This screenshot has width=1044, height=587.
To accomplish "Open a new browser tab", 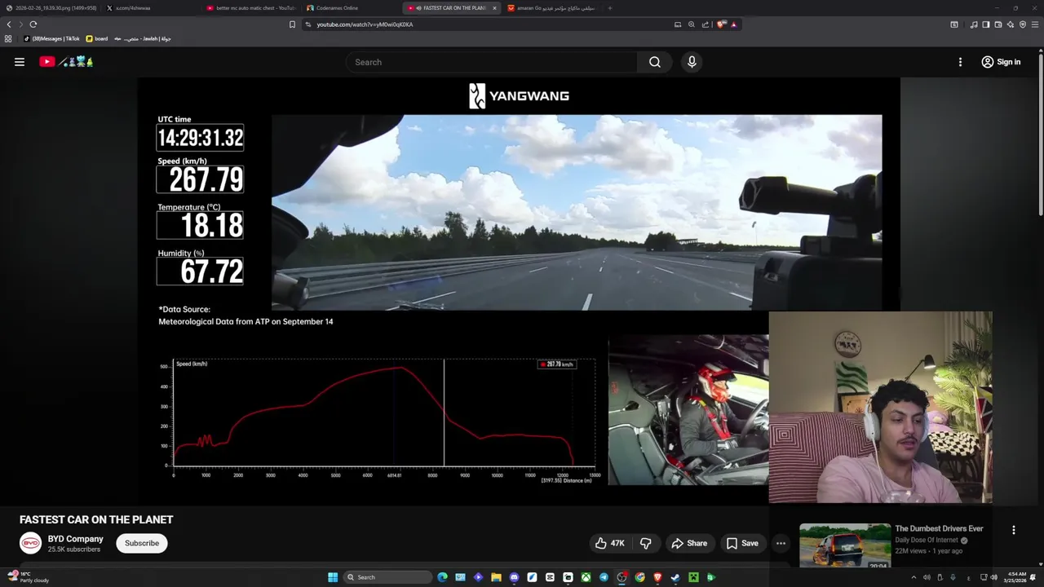I will click(610, 8).
